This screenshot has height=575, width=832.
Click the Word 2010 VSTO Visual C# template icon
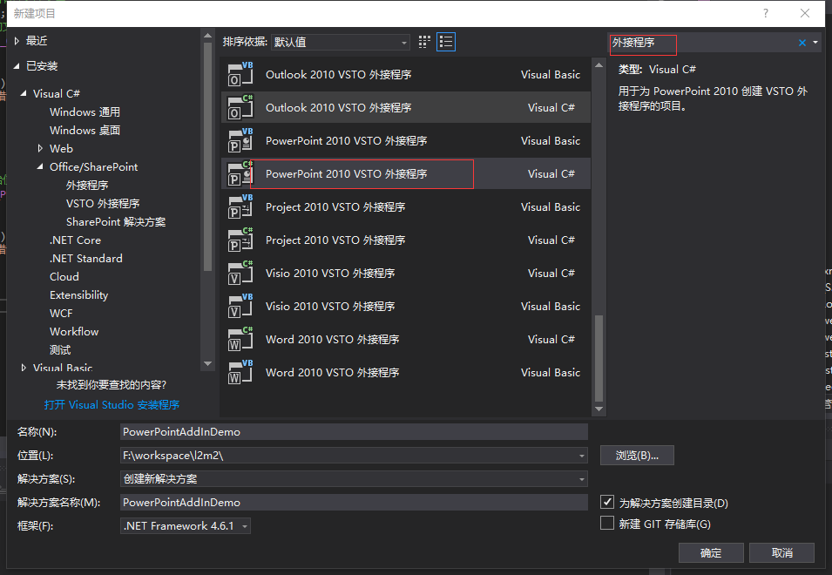pos(240,340)
